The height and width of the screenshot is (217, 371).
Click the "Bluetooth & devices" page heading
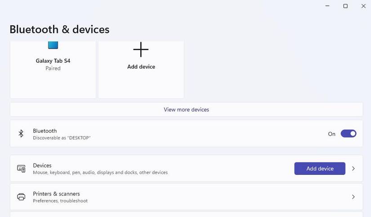pos(59,29)
